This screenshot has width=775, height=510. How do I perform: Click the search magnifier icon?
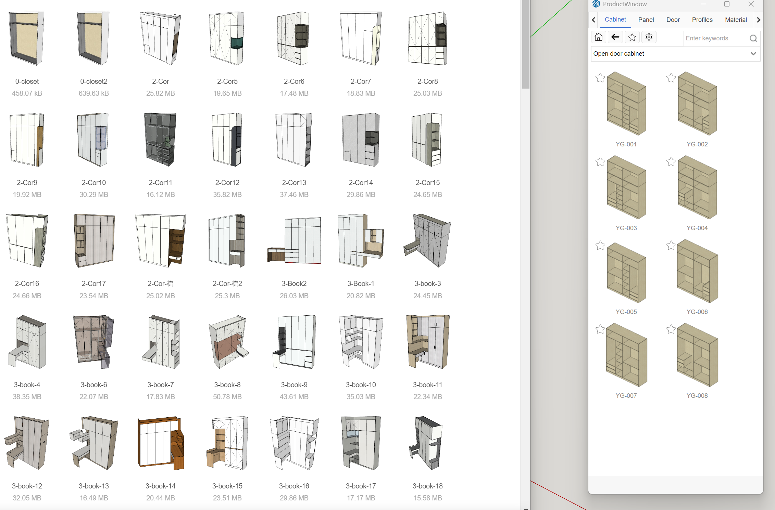[x=753, y=38]
